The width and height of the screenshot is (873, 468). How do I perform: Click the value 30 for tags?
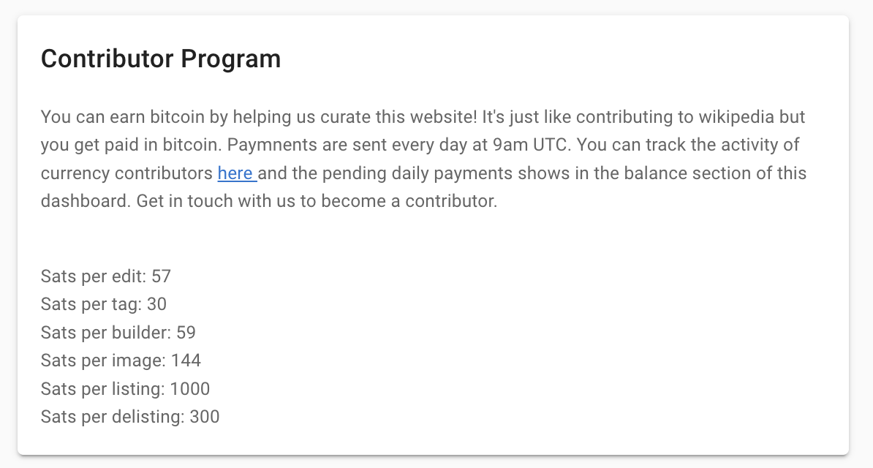(157, 304)
